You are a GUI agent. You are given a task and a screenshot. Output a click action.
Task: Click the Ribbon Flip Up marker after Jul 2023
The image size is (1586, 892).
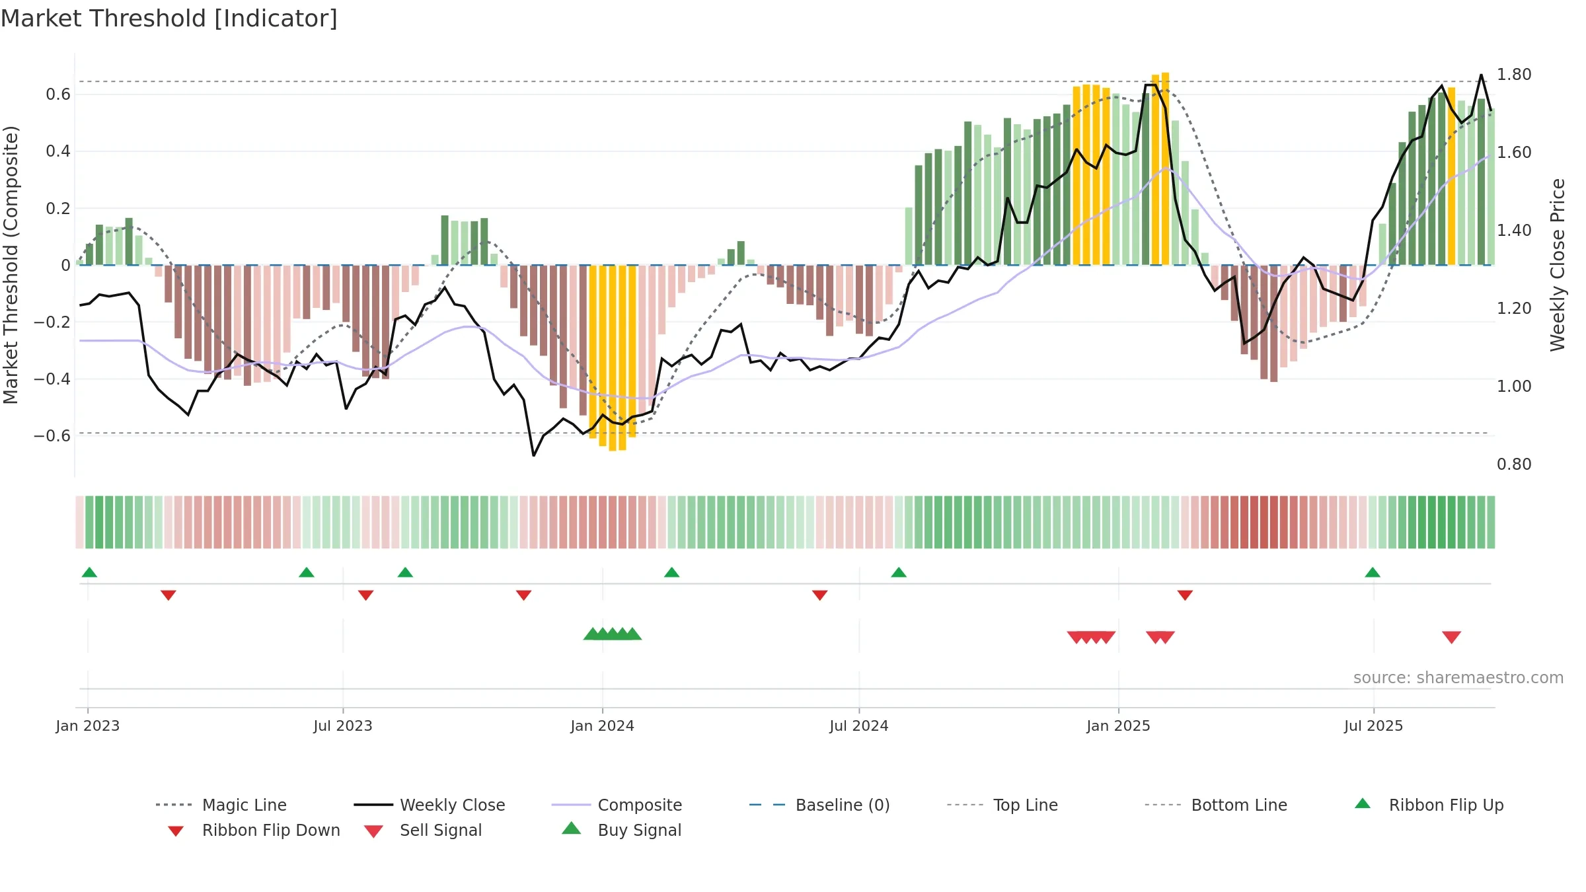(405, 572)
